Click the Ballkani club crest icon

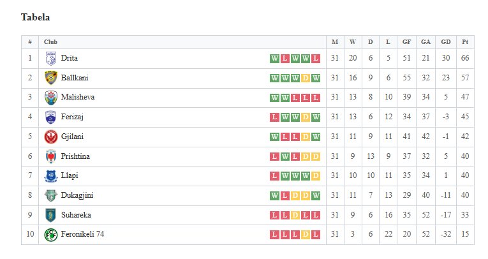click(x=51, y=78)
